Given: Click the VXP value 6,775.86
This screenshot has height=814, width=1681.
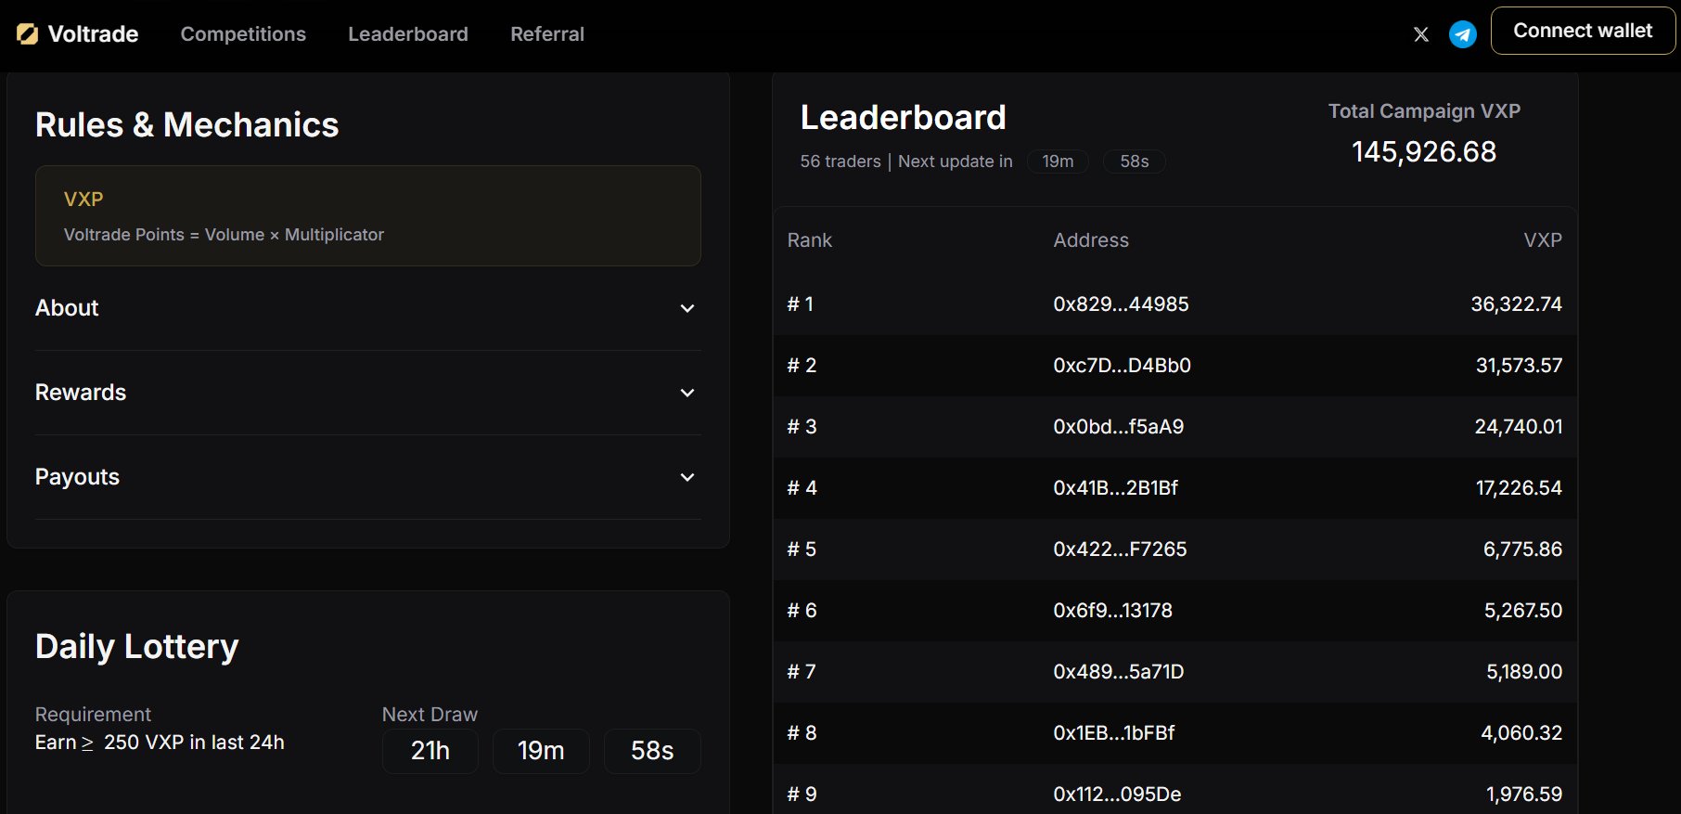Looking at the screenshot, I should (x=1523, y=549).
